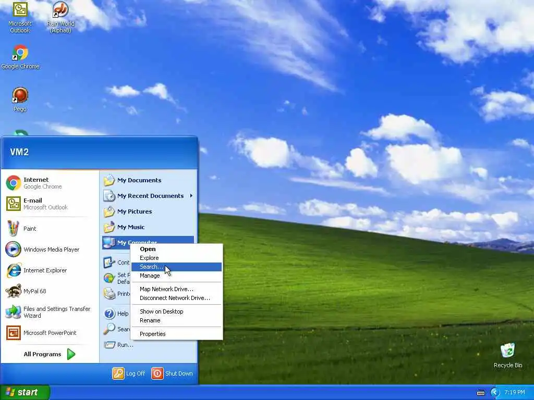Expand My Recent Documents submenu
Viewport: 534px width, 400px height.
(148, 196)
